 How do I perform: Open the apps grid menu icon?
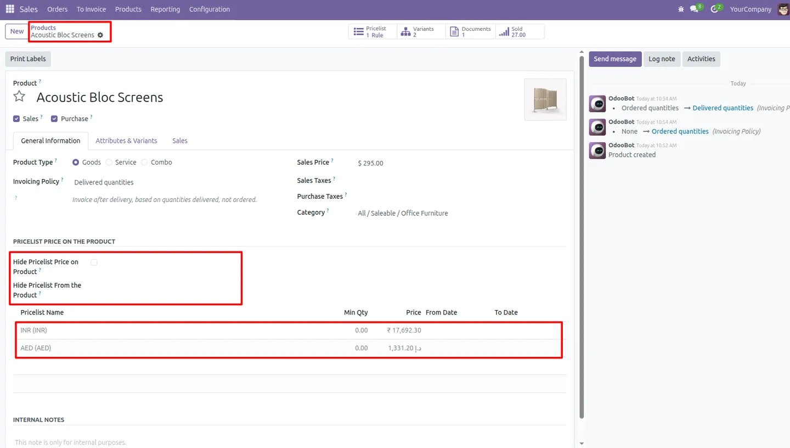point(10,9)
